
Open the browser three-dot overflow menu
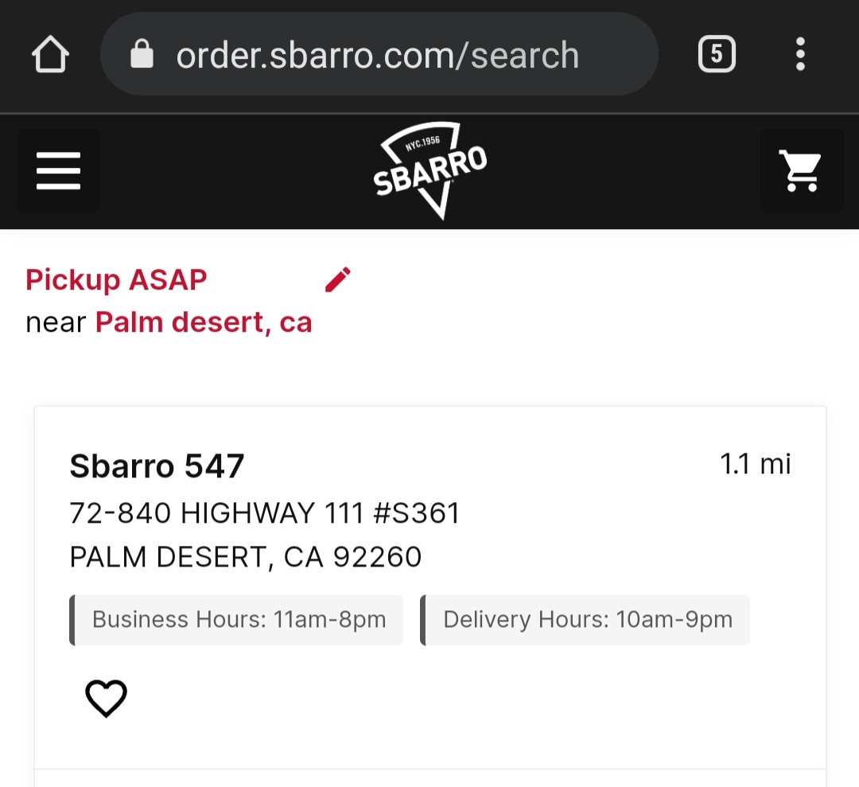click(x=800, y=55)
